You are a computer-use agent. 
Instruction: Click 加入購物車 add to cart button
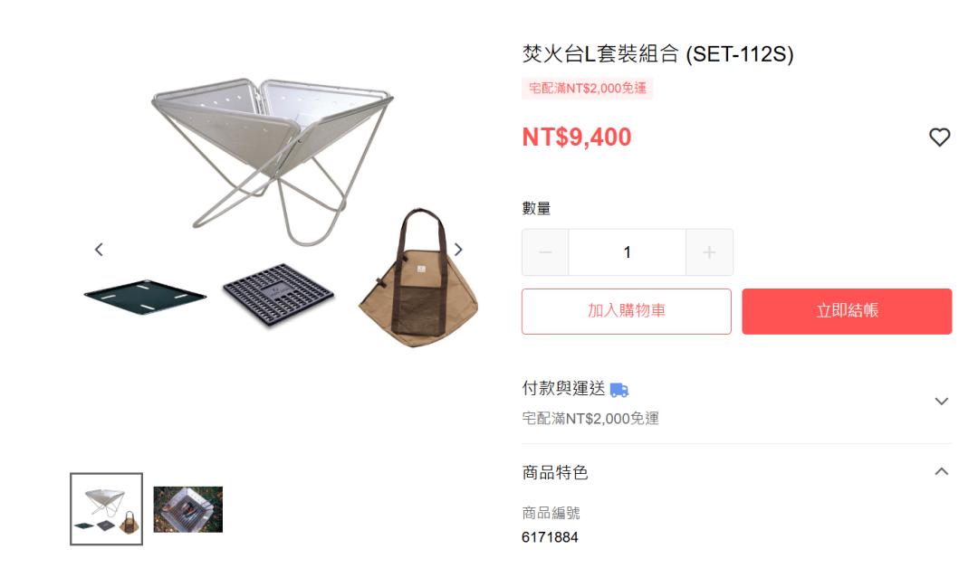pyautogui.click(x=627, y=311)
